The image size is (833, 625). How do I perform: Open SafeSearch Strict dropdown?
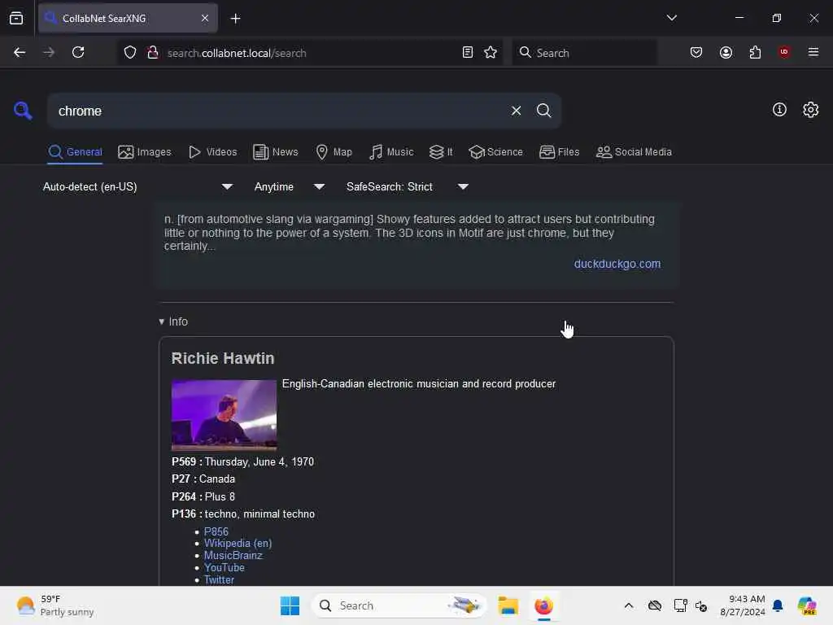(408, 186)
